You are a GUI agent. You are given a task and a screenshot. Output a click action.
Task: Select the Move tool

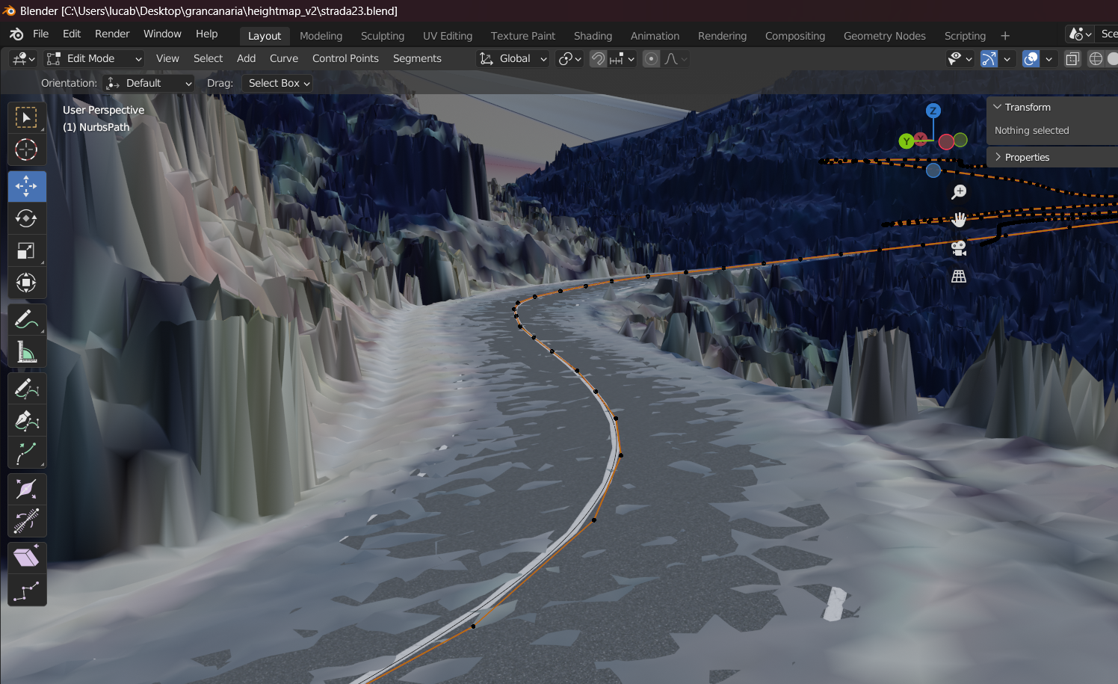[x=27, y=186]
